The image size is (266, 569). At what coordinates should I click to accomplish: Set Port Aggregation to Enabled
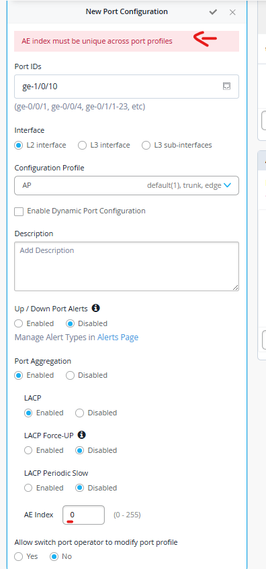[x=19, y=375]
